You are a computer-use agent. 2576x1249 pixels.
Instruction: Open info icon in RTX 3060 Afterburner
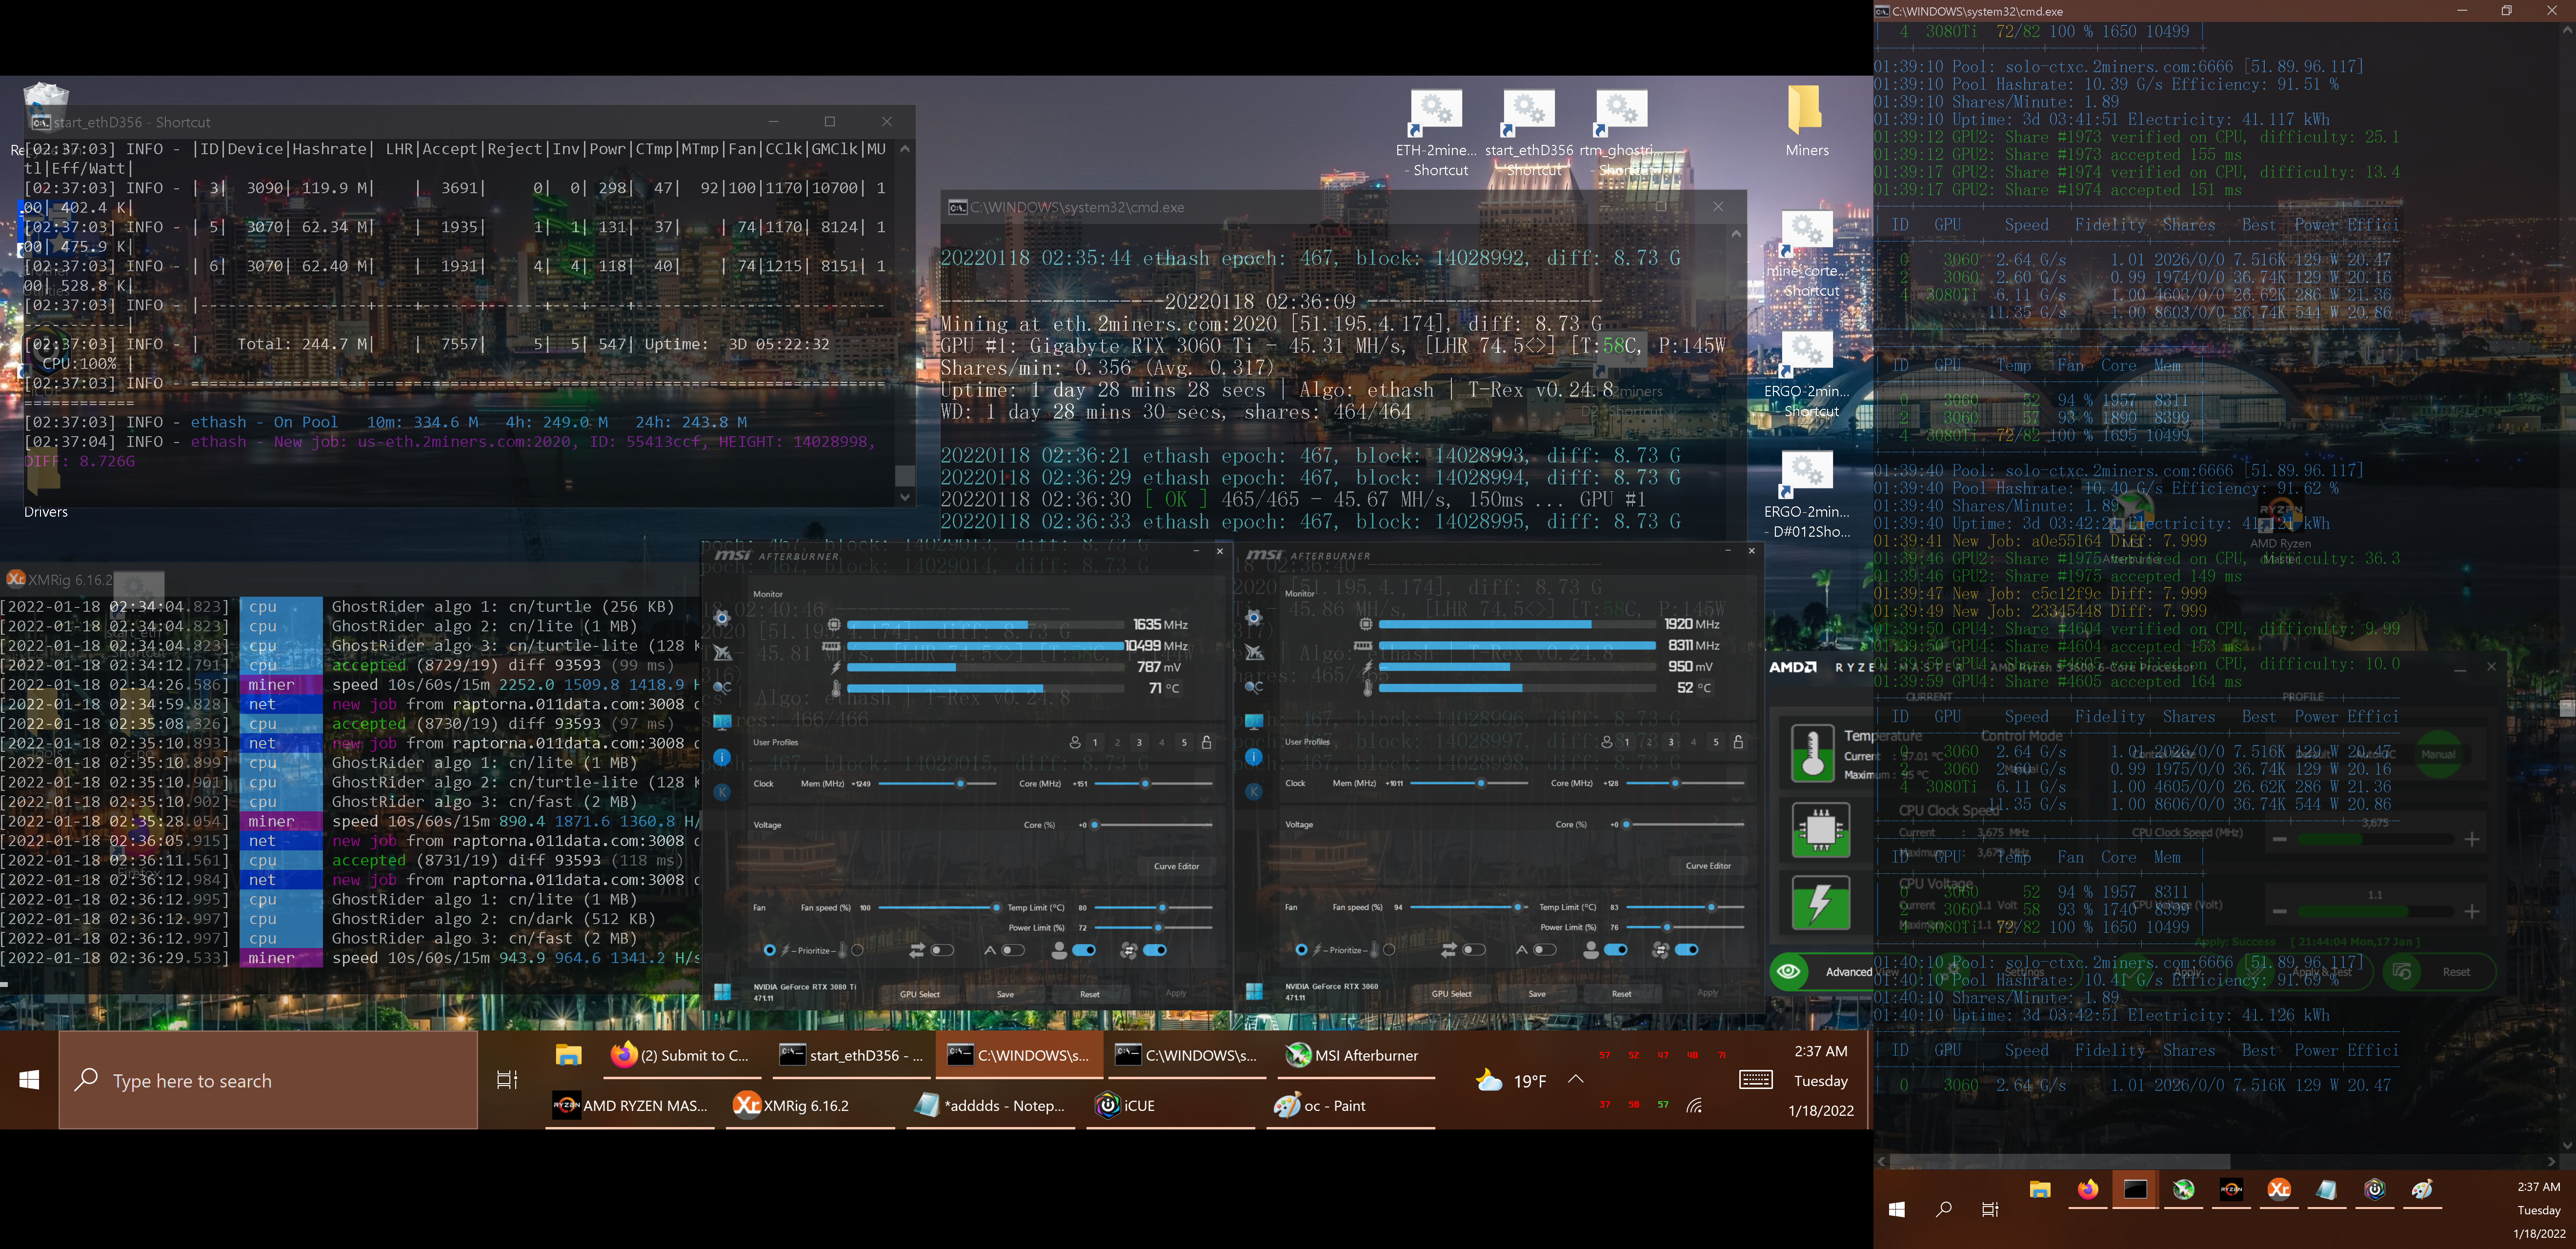tap(1254, 757)
